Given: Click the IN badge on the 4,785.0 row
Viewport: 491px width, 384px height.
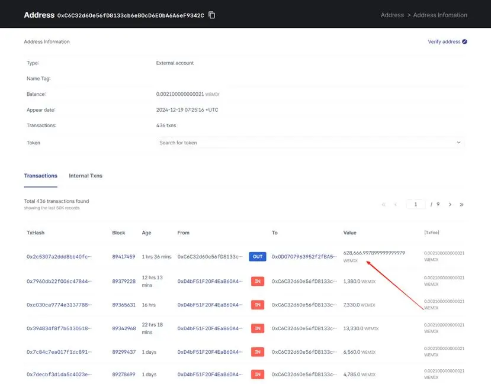Looking at the screenshot, I should click(x=258, y=375).
